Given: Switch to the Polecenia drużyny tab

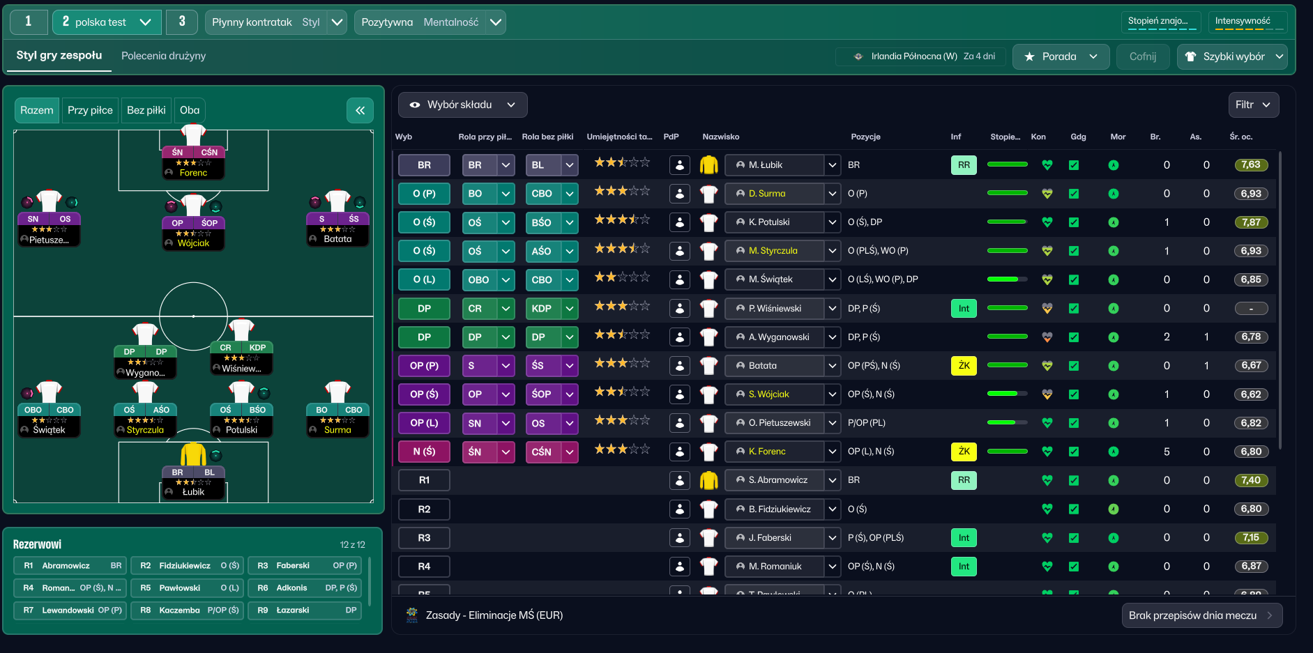Looking at the screenshot, I should coord(163,56).
